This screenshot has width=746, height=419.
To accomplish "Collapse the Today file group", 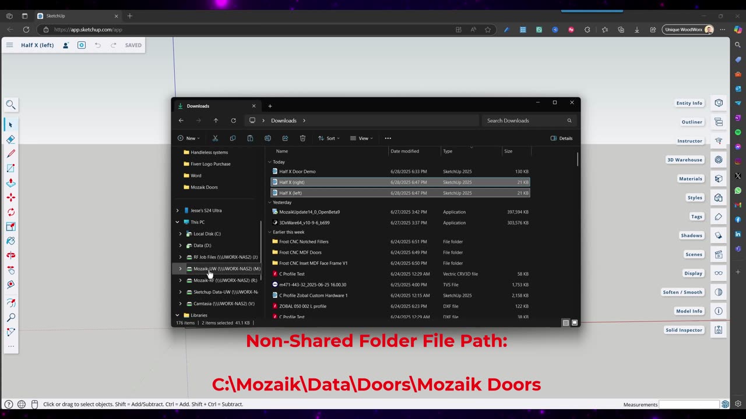I will [269, 162].
